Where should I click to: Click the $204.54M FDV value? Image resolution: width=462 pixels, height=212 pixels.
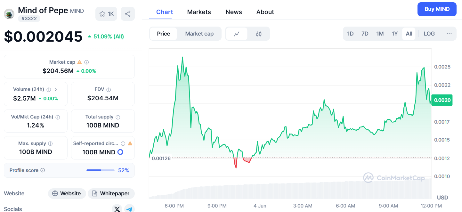pos(103,98)
